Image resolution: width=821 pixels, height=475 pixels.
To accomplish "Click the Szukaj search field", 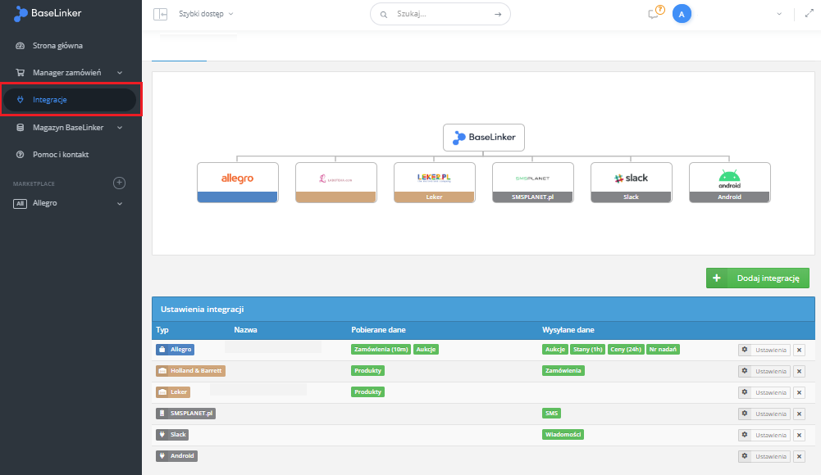I will (440, 14).
